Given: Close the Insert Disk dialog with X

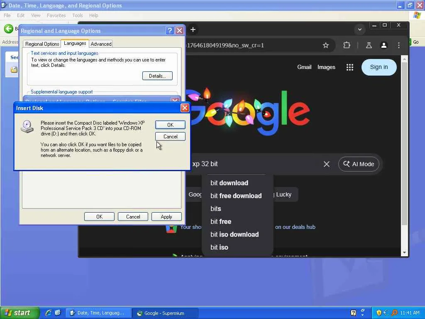Looking at the screenshot, I should tap(185, 108).
